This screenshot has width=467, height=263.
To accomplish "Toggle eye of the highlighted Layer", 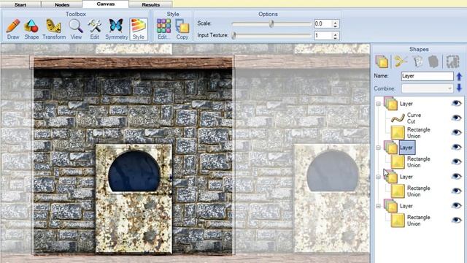I will point(456,147).
